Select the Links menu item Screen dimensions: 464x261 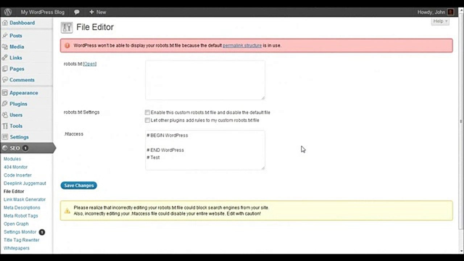tap(16, 58)
